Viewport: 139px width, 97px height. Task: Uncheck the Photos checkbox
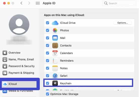click(48, 30)
